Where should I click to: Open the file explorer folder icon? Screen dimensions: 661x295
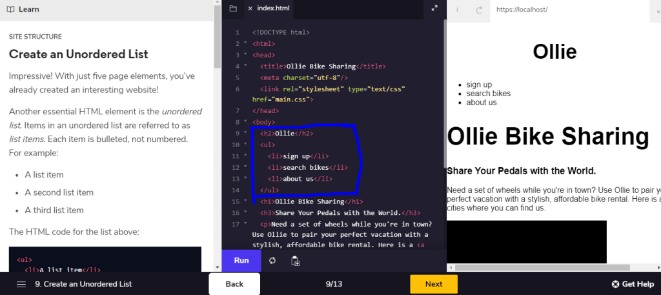point(233,8)
